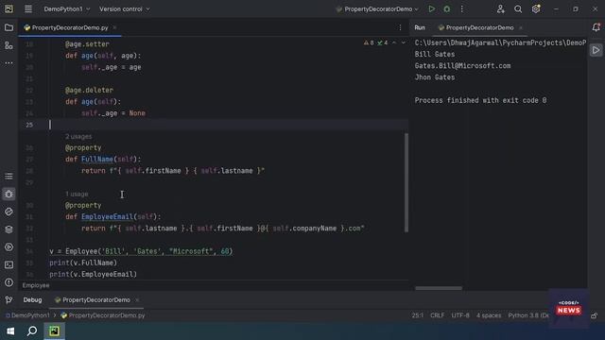Open the Git version control icon

coord(9,300)
